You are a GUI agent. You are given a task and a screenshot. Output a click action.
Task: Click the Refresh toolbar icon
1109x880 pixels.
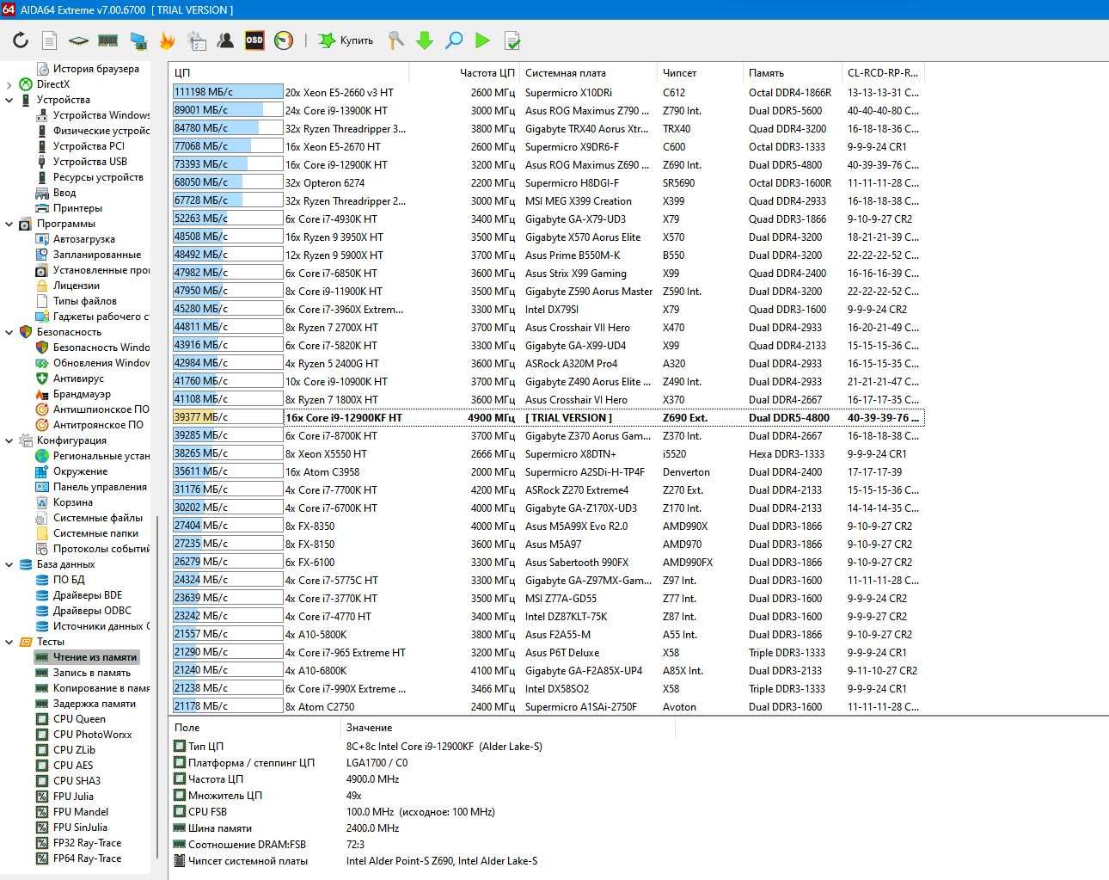click(21, 40)
